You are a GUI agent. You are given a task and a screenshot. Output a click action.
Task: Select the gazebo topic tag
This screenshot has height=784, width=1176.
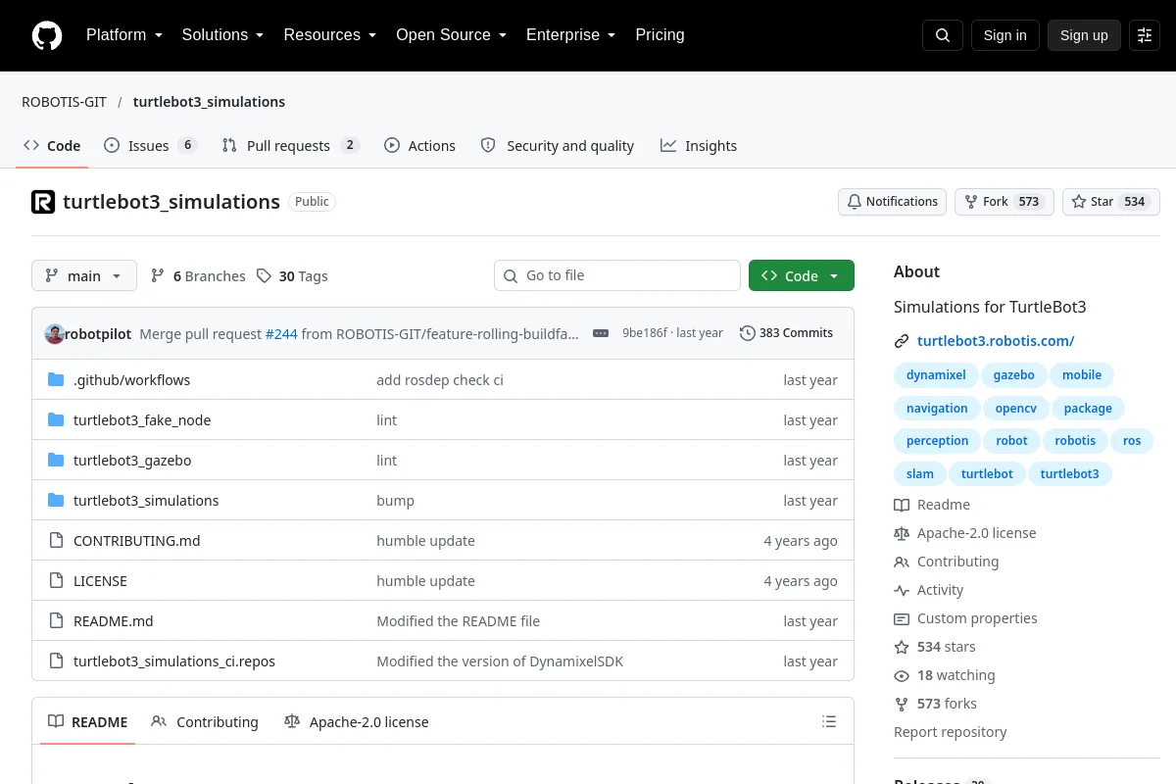coord(1013,375)
